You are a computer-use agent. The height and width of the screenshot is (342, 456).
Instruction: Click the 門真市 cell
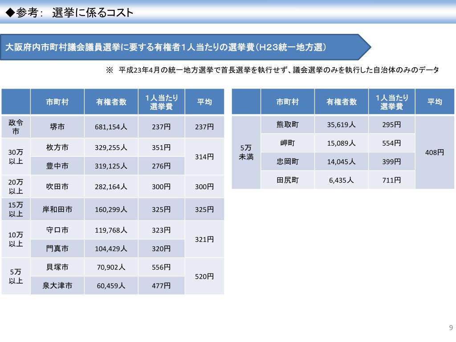coord(57,248)
